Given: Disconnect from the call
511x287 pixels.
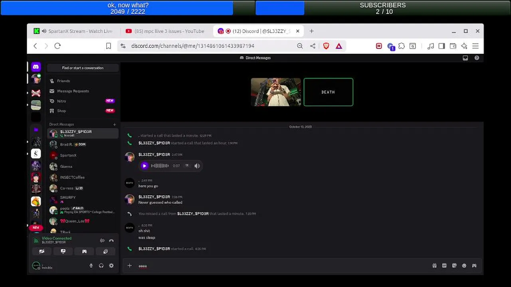Looking at the screenshot, I should point(111,240).
